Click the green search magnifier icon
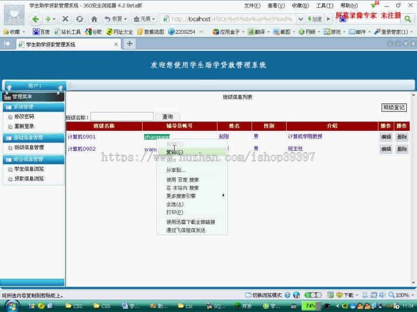417x312 pixels. tap(407, 19)
